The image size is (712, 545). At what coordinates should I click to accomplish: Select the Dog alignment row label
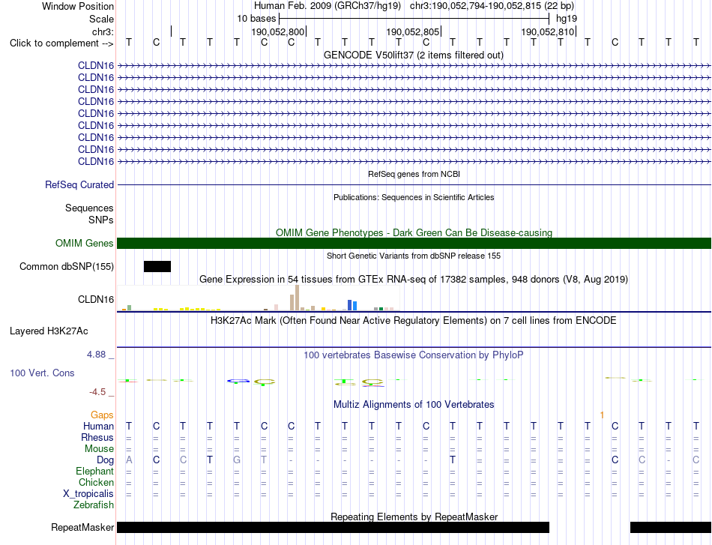(105, 460)
